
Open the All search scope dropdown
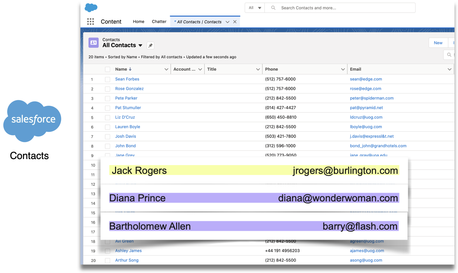[255, 8]
